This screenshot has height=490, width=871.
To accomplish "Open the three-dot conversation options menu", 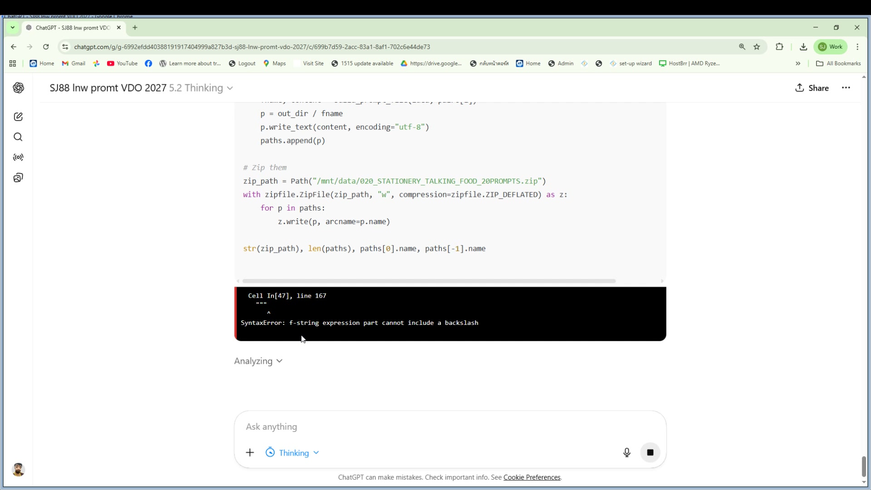I will pos(846,88).
